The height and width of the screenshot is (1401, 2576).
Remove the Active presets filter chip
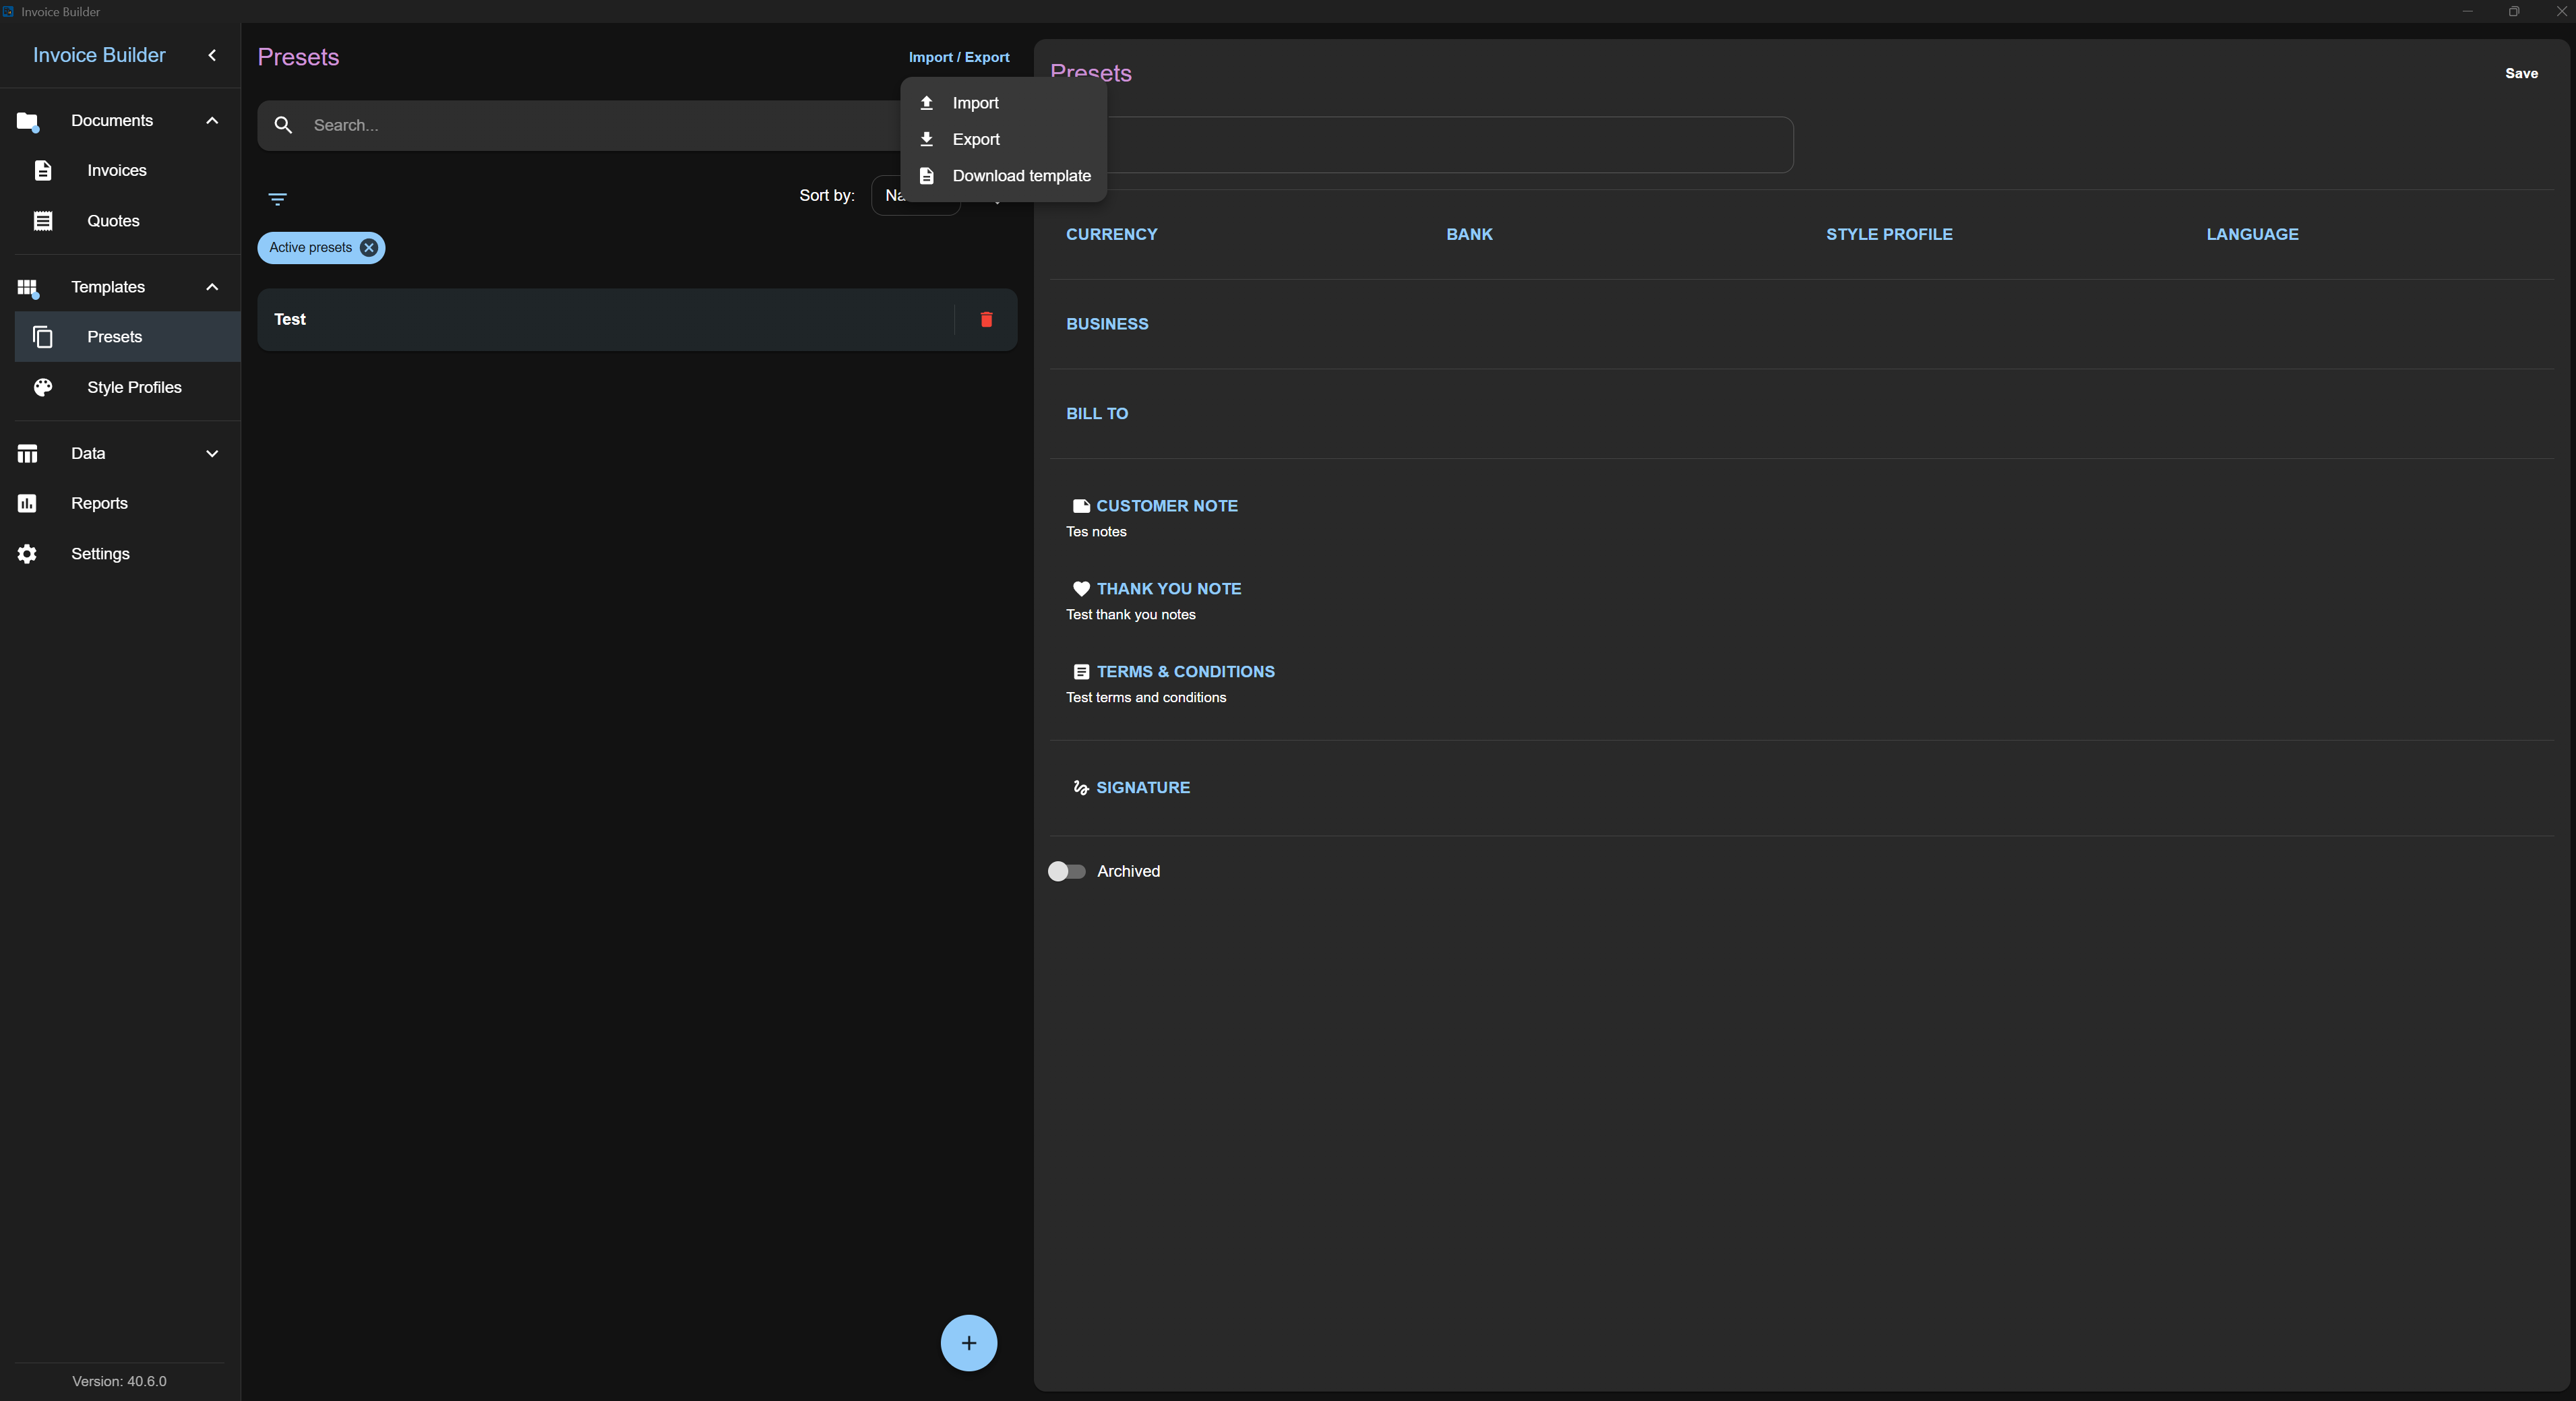click(369, 248)
